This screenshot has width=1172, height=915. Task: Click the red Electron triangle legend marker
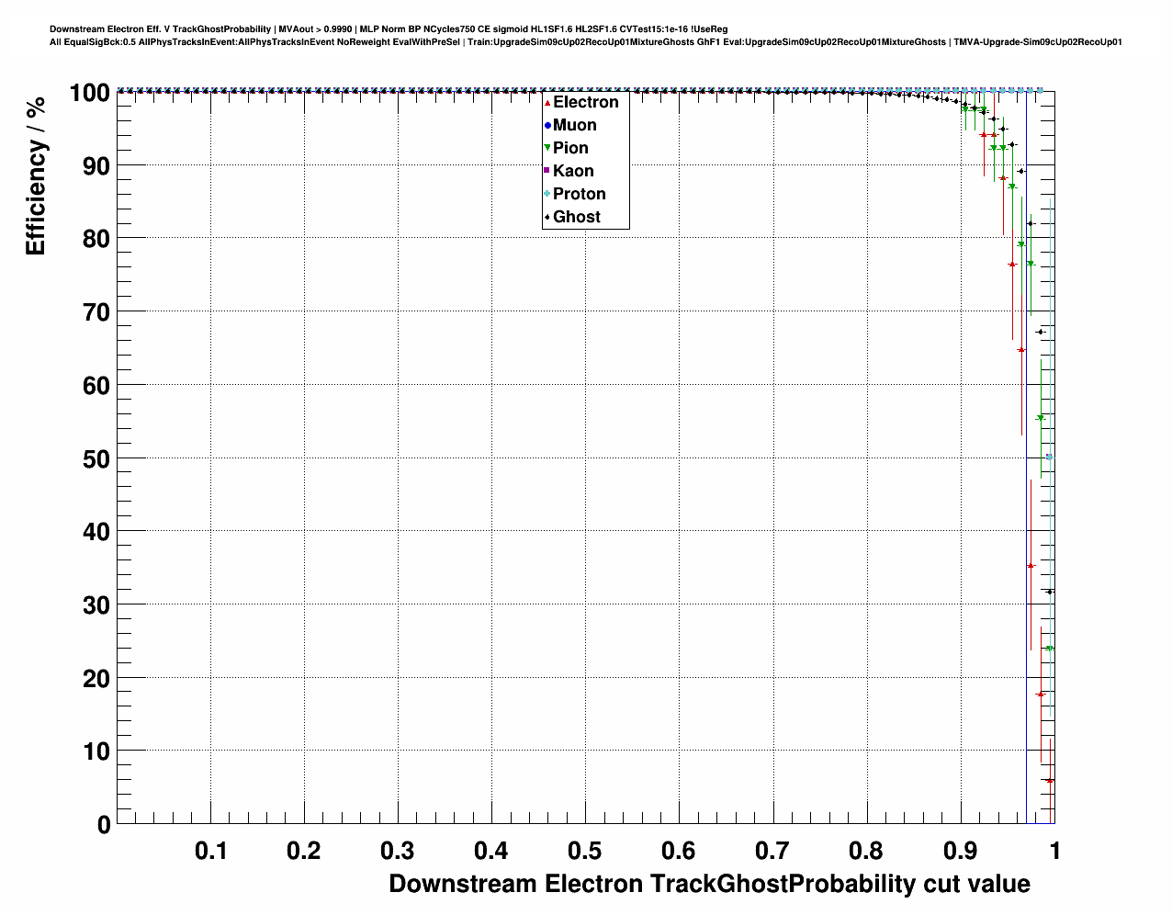click(x=547, y=102)
